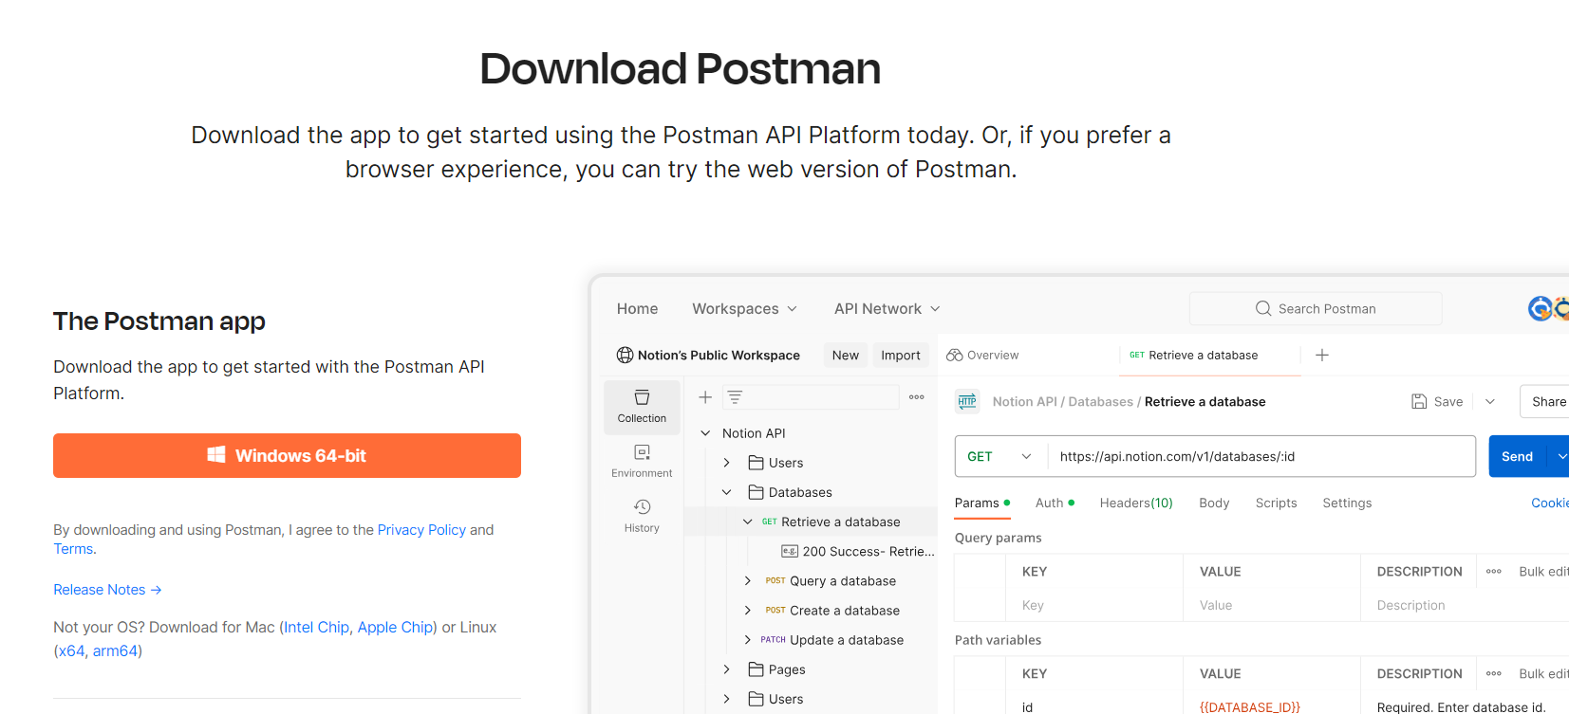The width and height of the screenshot is (1569, 714).
Task: Expand the Pages folder
Action: pyautogui.click(x=727, y=669)
